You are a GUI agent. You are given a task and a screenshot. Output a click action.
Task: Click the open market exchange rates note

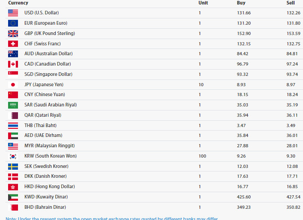(111, 219)
